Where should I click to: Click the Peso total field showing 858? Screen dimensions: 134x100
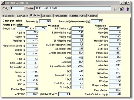97,21
